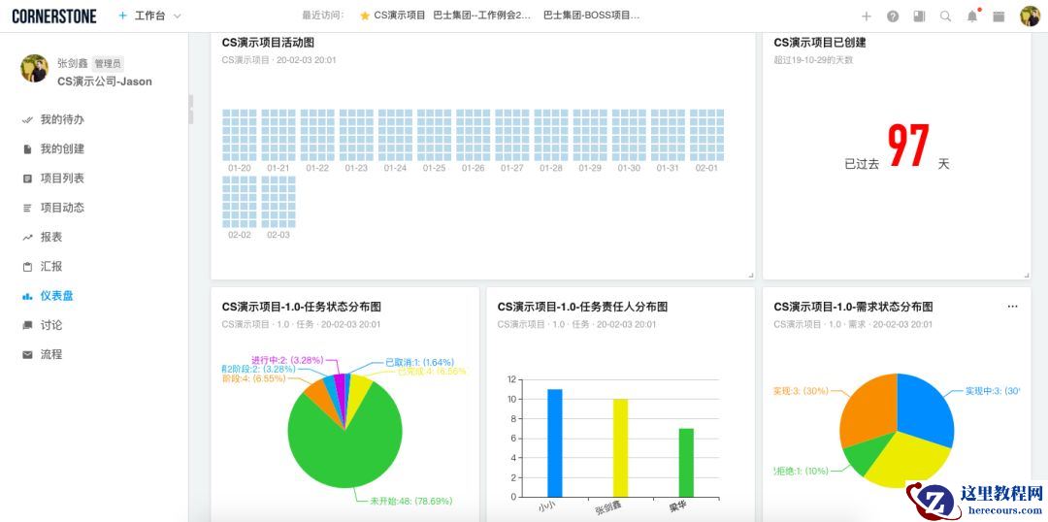This screenshot has width=1048, height=522.
Task: Click the activity chart card resize corner handle
Action: click(750, 276)
